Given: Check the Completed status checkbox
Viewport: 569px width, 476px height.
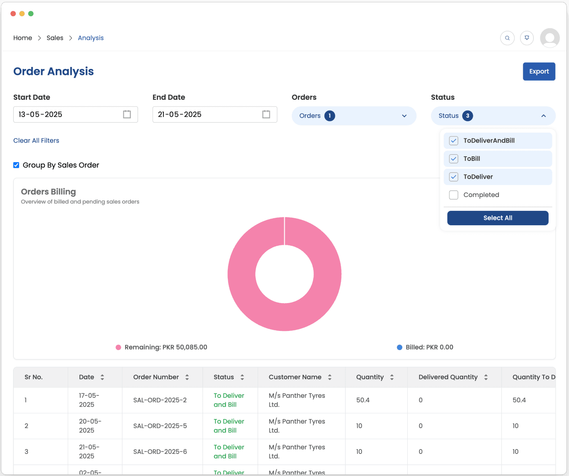Looking at the screenshot, I should click(453, 195).
